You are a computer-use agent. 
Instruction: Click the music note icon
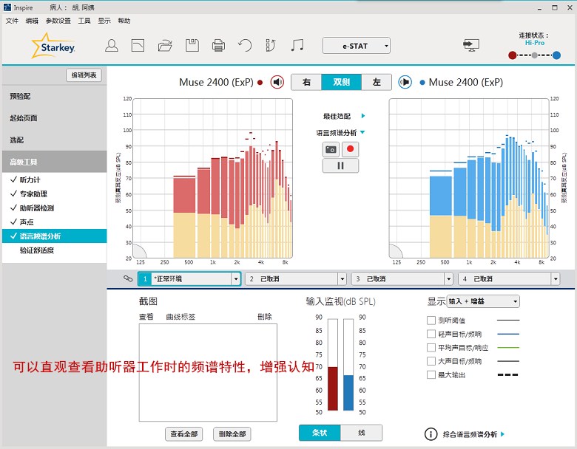297,46
